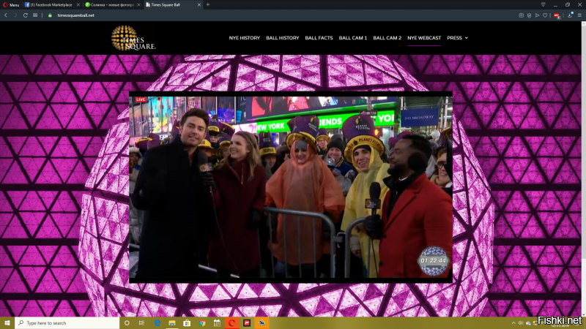Viewport: 586px width, 329px height.
Task: Open the BALL HISTORY page
Action: point(283,38)
